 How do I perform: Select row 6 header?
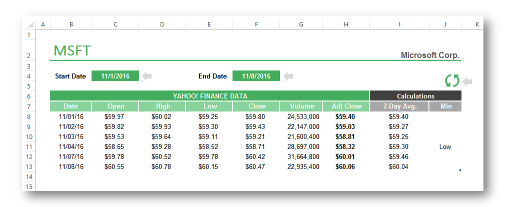pyautogui.click(x=29, y=96)
